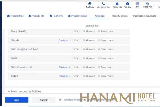Select Some rooms for Nước nóng 24 giờ
The image size is (160, 107).
99,49
